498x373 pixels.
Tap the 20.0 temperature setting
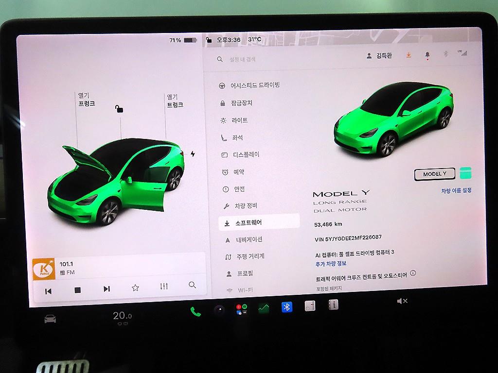122,316
